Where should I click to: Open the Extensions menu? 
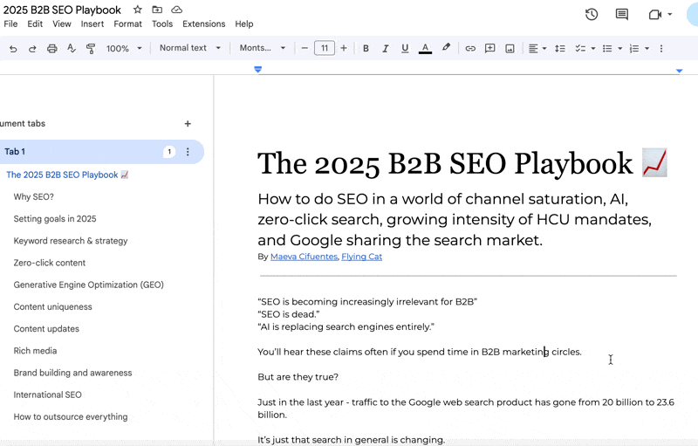coord(204,24)
